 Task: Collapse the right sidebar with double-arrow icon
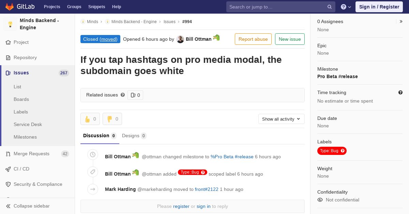[x=401, y=21]
